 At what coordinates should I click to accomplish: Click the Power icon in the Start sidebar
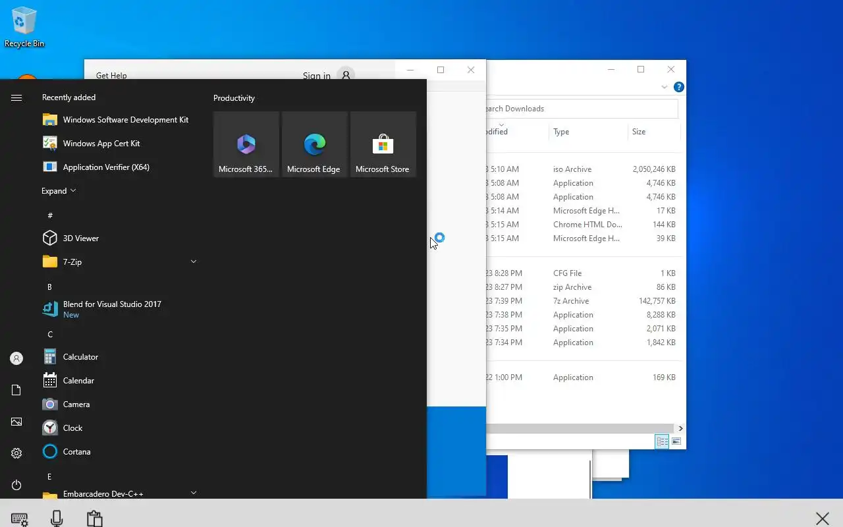pyautogui.click(x=16, y=485)
